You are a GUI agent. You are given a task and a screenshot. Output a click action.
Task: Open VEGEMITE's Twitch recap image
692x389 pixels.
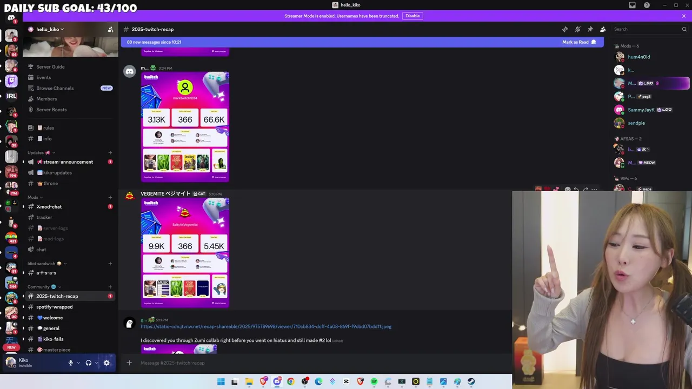pos(185,253)
